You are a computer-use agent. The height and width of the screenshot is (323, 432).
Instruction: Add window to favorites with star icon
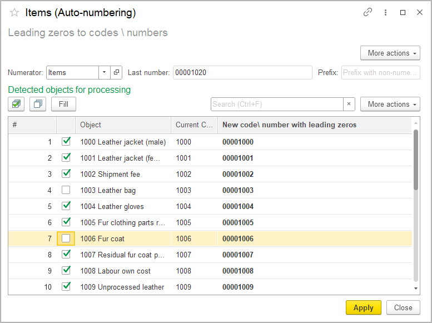[x=14, y=13]
